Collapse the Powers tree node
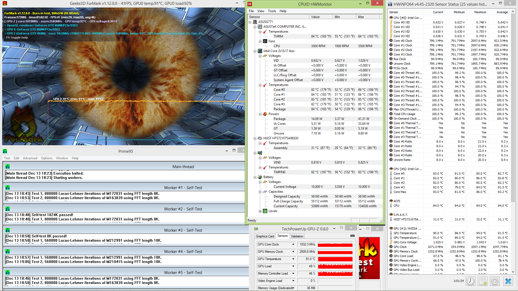 point(260,114)
